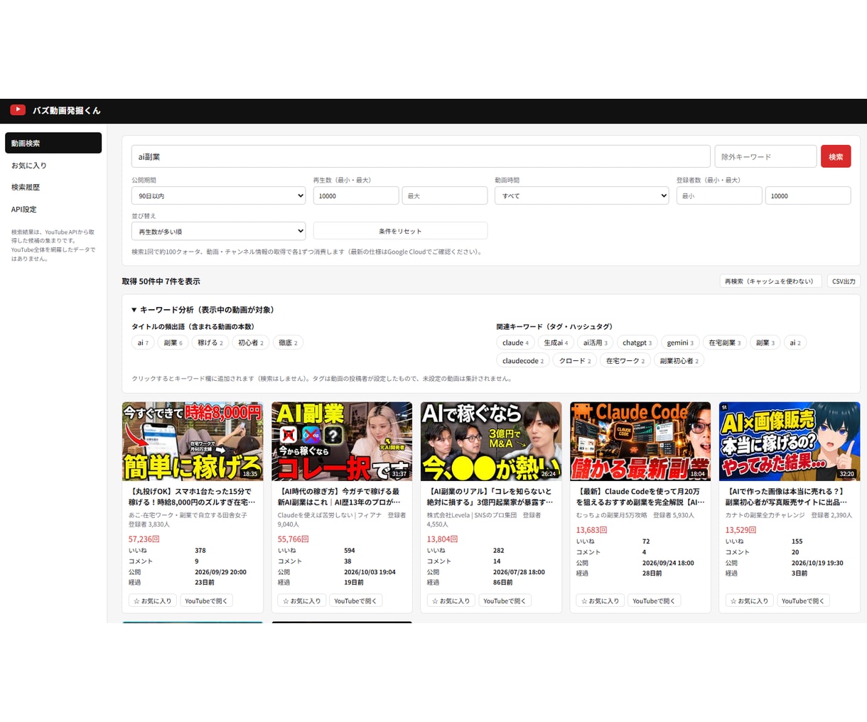
Task: Favorite the 55,766回 video with star button
Action: click(302, 600)
